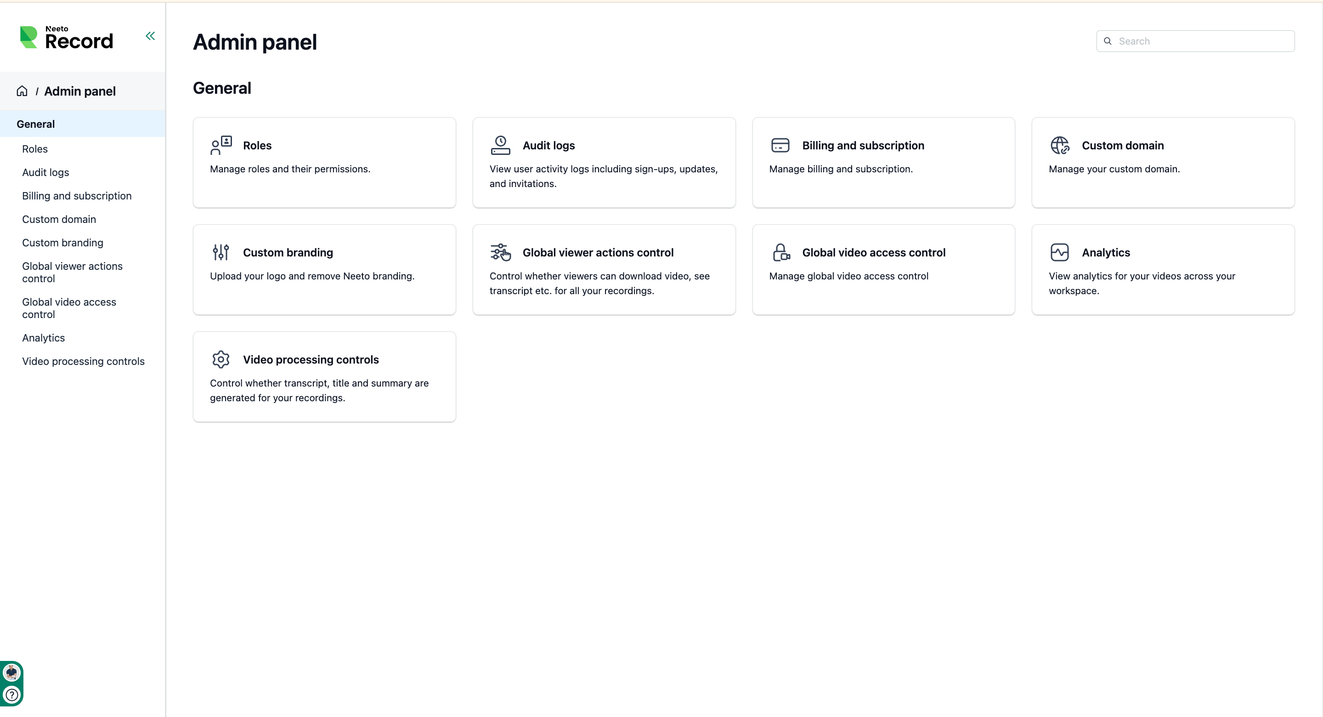Click the Analytics card icon

coord(1059,252)
